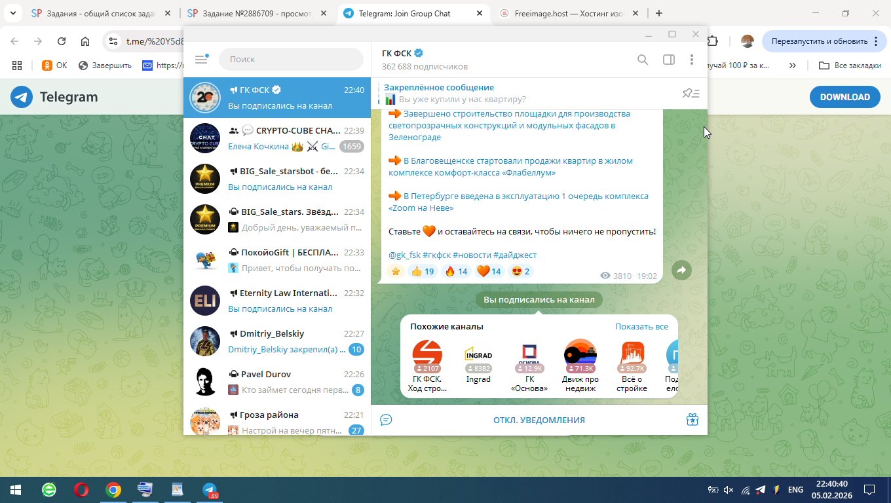Open the Завершить bookmark

105,65
